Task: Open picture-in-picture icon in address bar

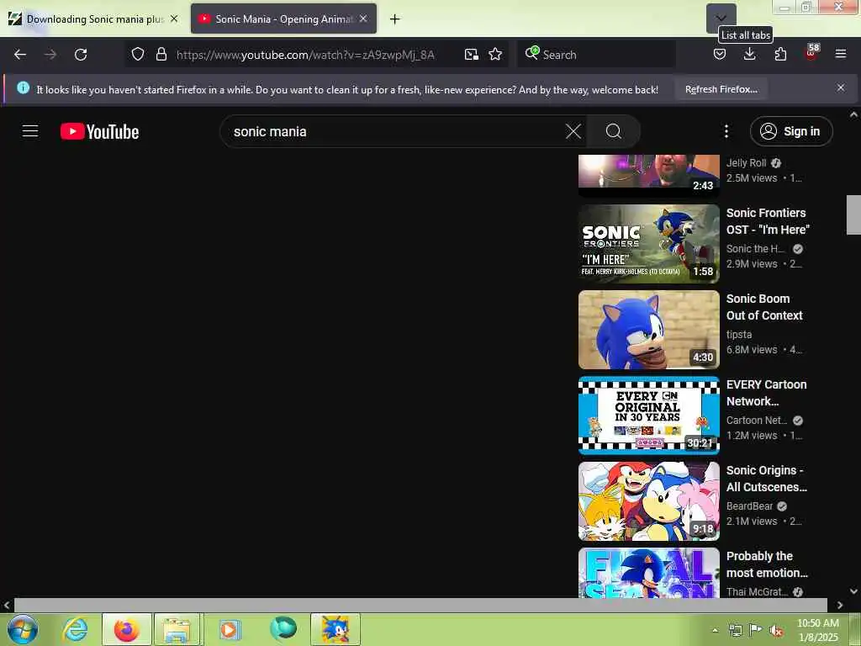Action: pos(471,55)
